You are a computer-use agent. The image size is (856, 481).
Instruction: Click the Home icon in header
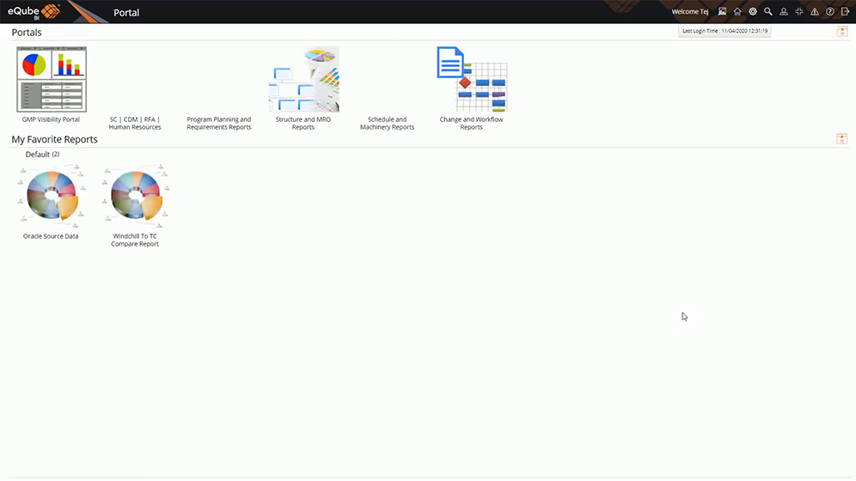pos(737,12)
